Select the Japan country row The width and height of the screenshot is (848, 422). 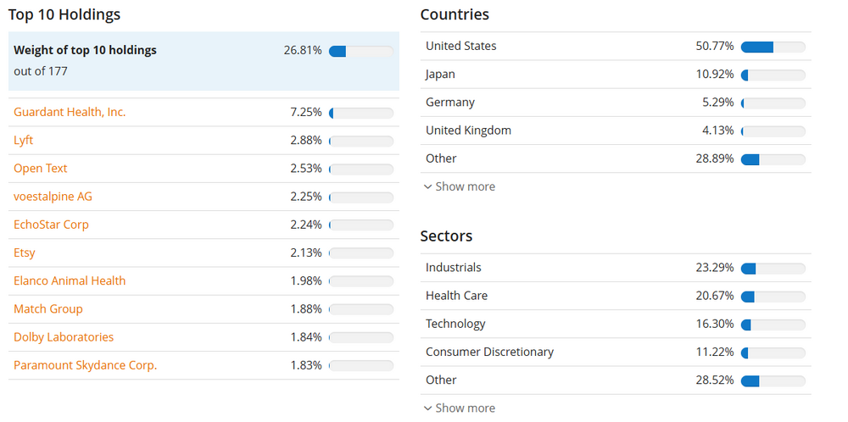point(615,75)
